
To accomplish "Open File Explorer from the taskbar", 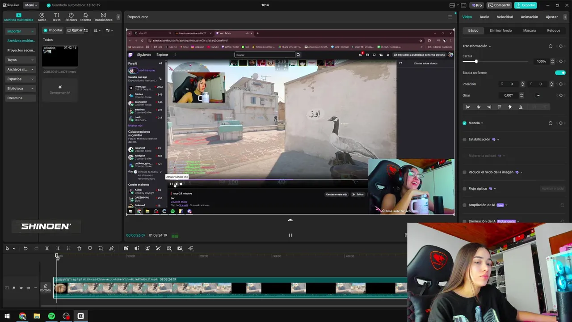I will 37,316.
